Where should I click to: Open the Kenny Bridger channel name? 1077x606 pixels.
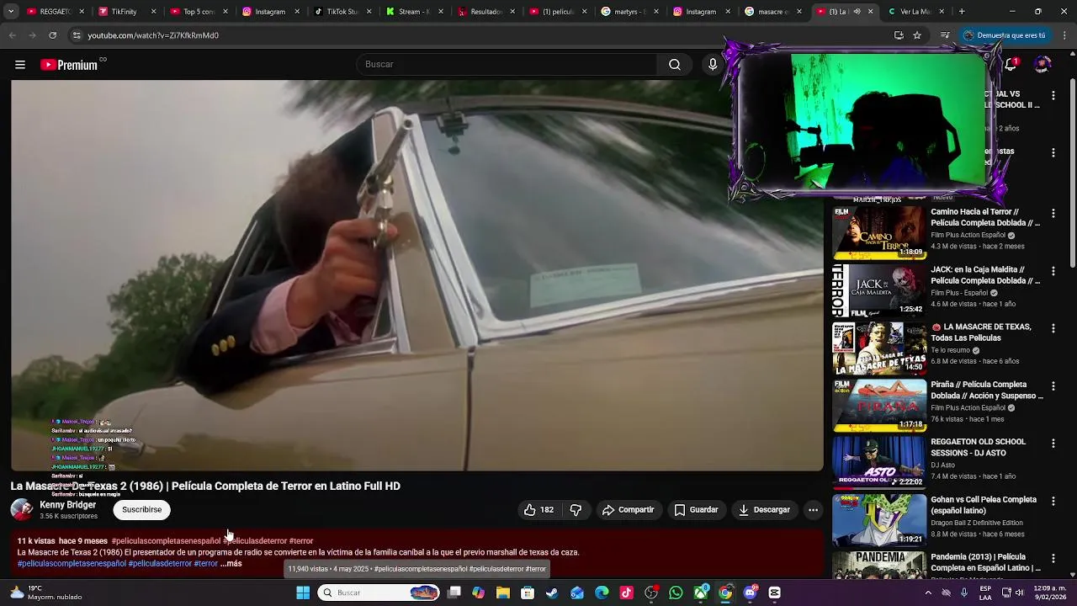click(67, 505)
